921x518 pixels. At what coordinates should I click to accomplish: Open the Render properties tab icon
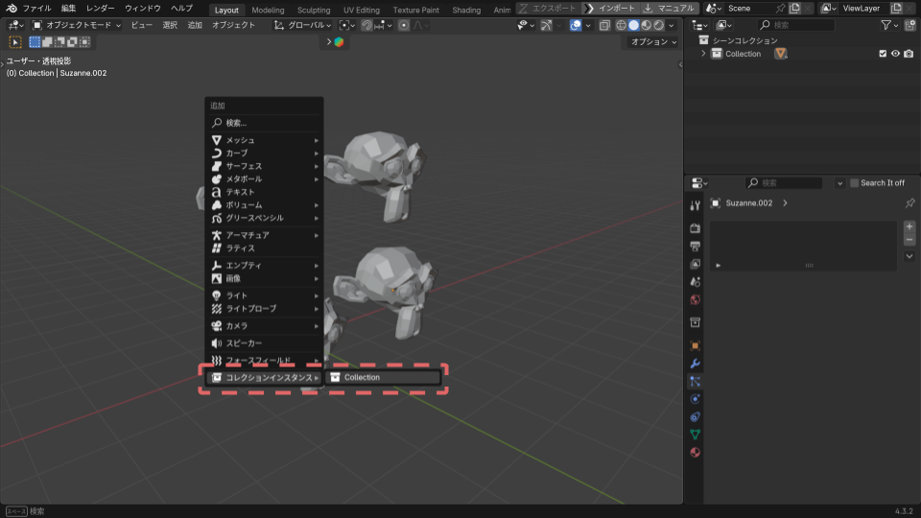695,228
